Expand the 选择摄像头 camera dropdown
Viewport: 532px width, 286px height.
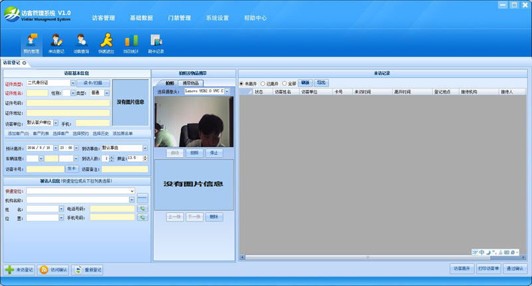coord(227,91)
